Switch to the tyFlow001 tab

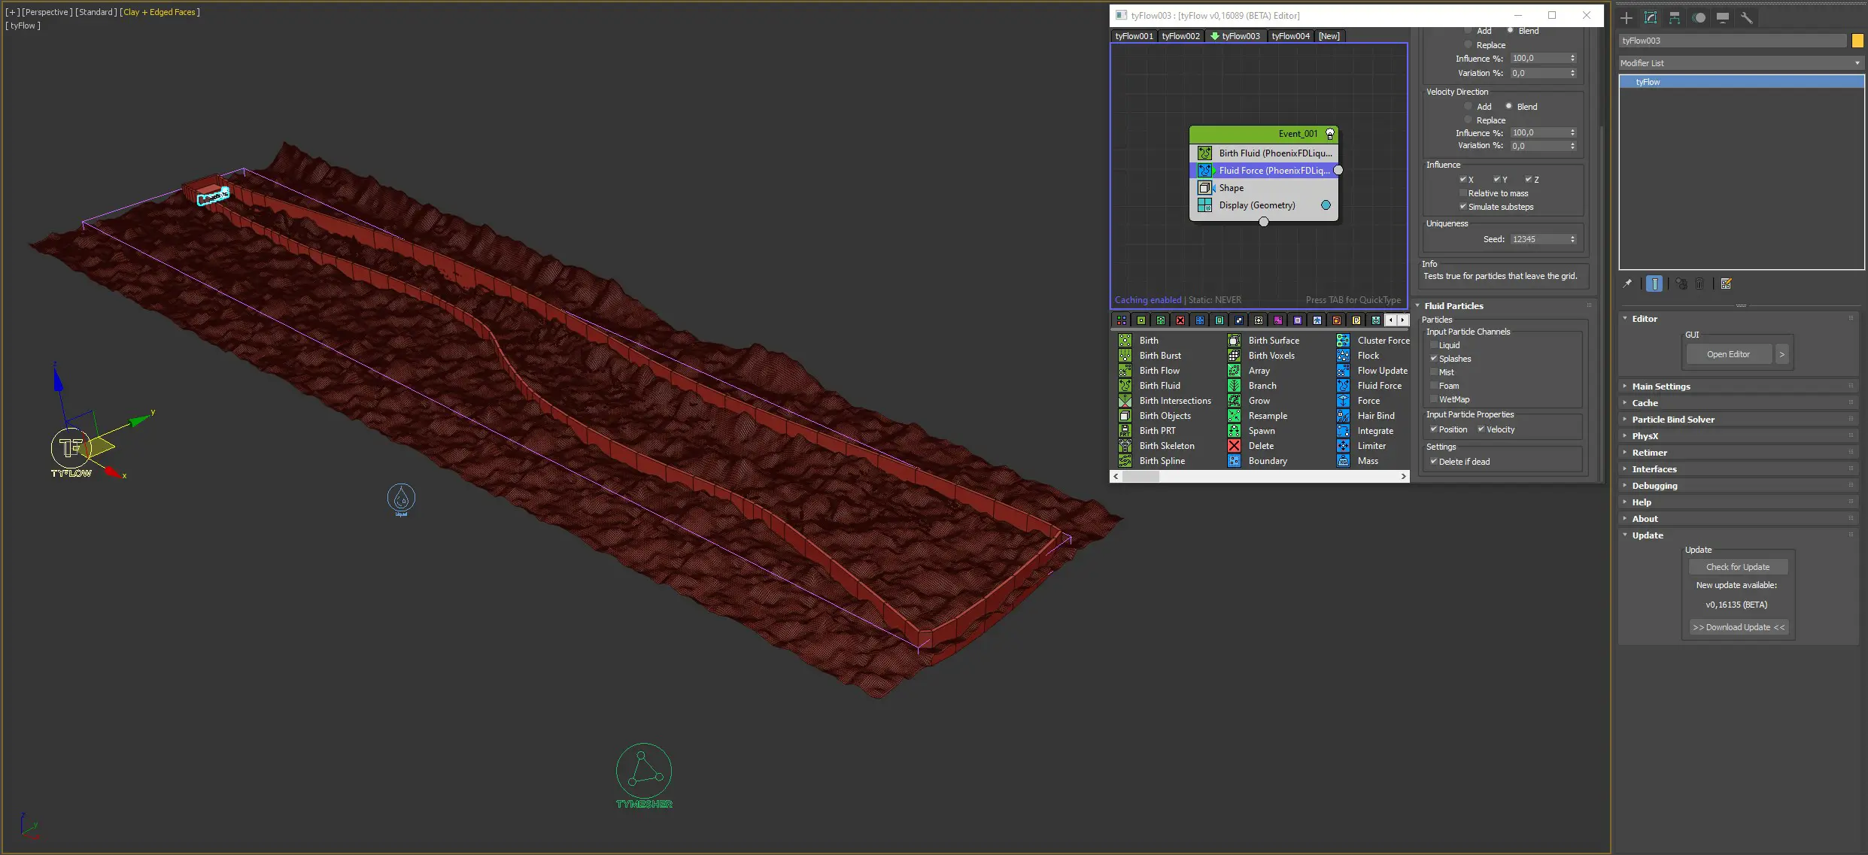[1134, 35]
